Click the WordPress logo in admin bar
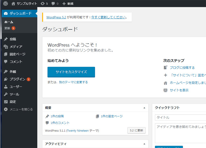This screenshot has height=148, width=206. click(5, 4)
